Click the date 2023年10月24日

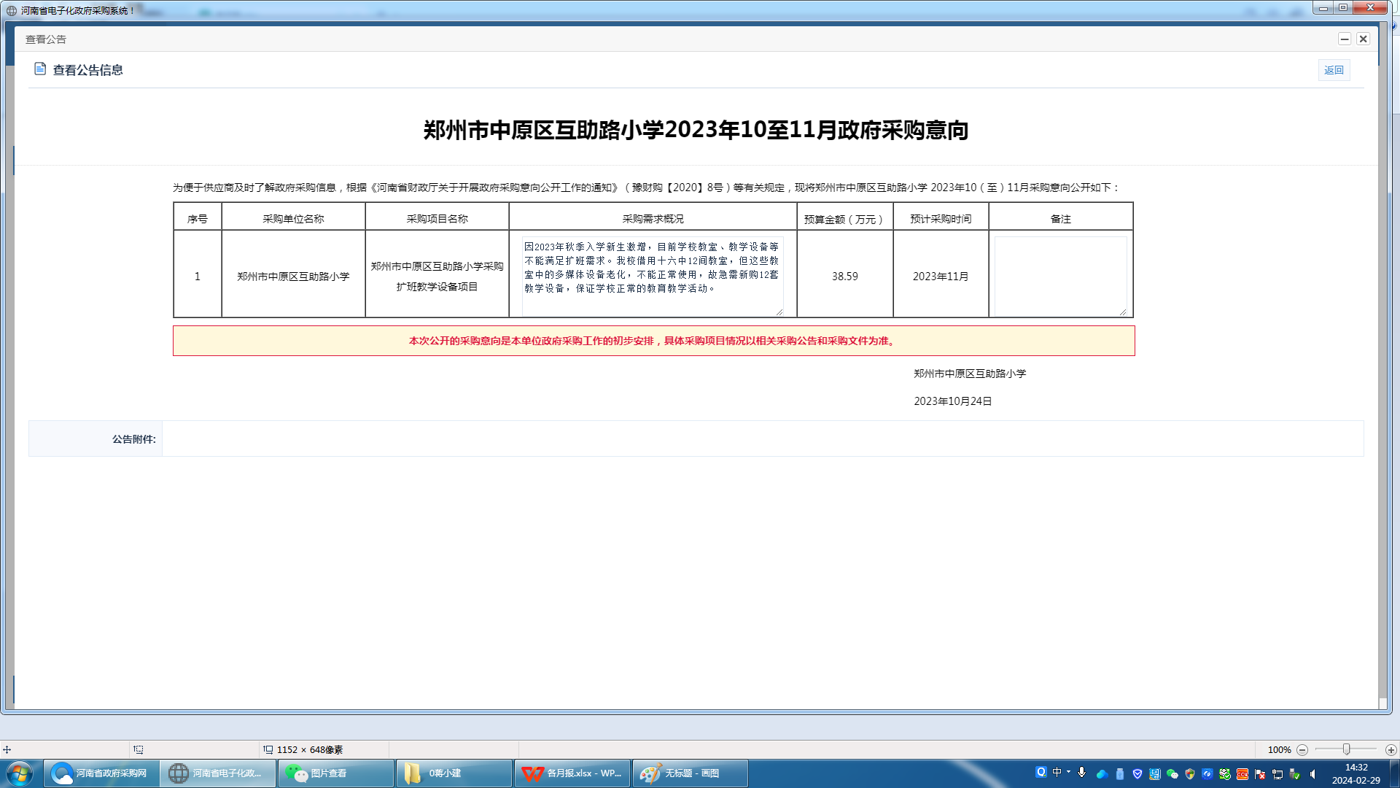point(952,401)
